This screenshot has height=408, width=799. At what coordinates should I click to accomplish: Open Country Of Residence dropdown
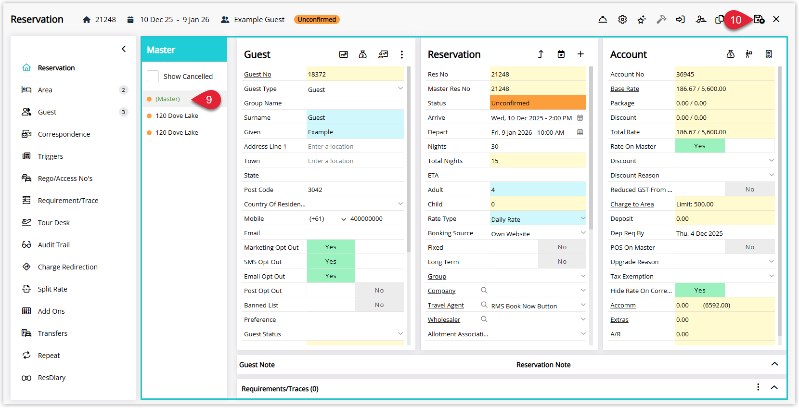click(400, 204)
